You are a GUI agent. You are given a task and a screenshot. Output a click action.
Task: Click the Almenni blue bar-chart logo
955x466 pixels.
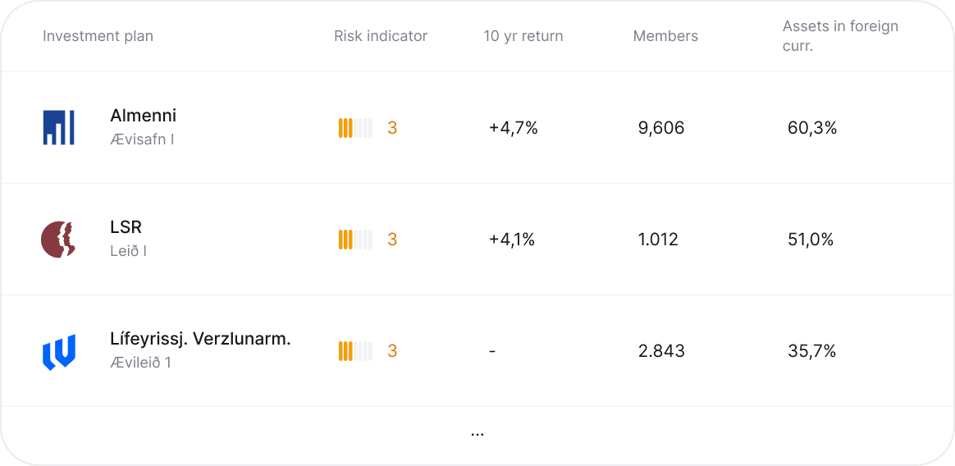click(x=58, y=128)
